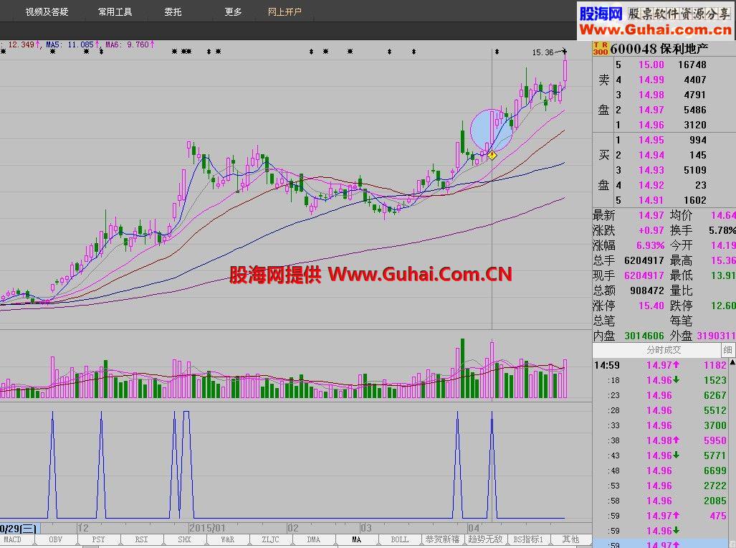736x548 pixels.
Task: Switch to the BOLL indicator tab
Action: click(x=399, y=539)
